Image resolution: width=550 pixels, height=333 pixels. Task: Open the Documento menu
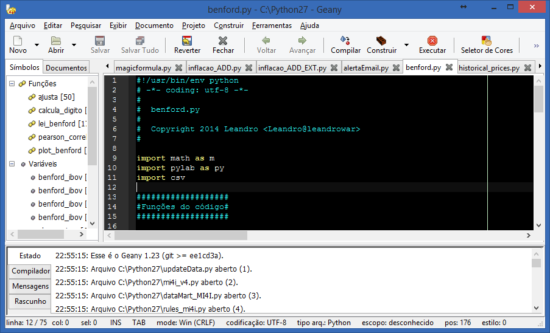[154, 26]
